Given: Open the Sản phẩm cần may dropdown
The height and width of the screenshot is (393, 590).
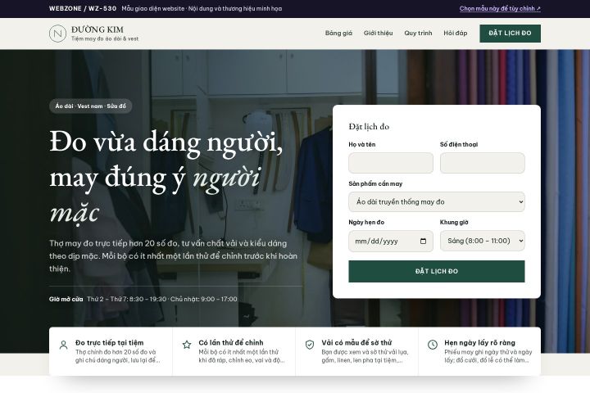Looking at the screenshot, I should coord(437,202).
